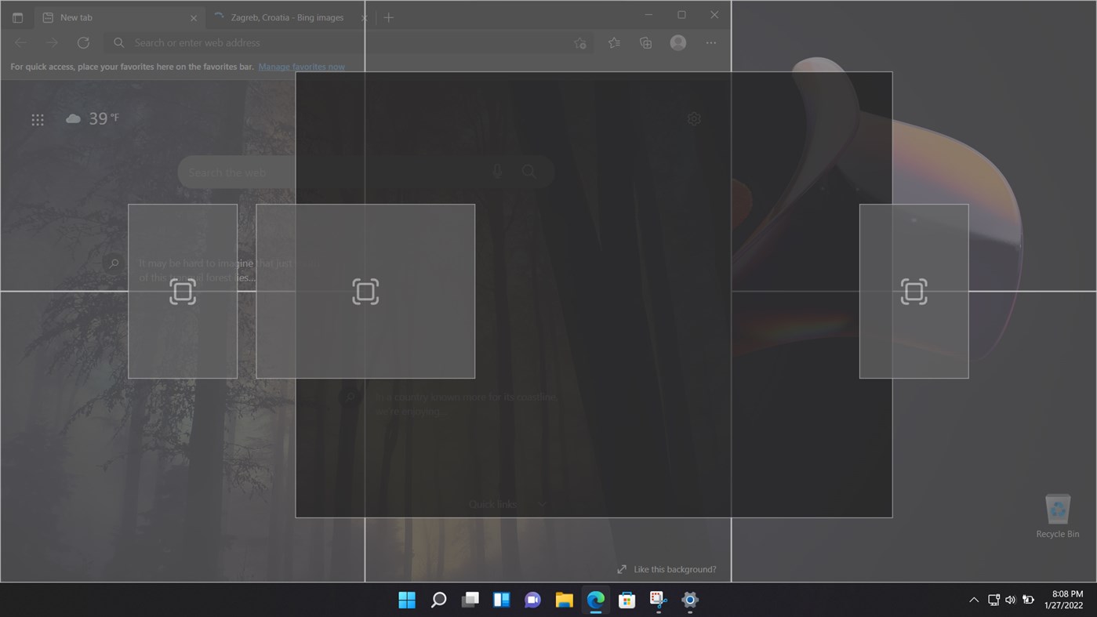Switch to the Zagreb, Croatia Bing images tab
Image resolution: width=1097 pixels, height=617 pixels.
(x=286, y=16)
